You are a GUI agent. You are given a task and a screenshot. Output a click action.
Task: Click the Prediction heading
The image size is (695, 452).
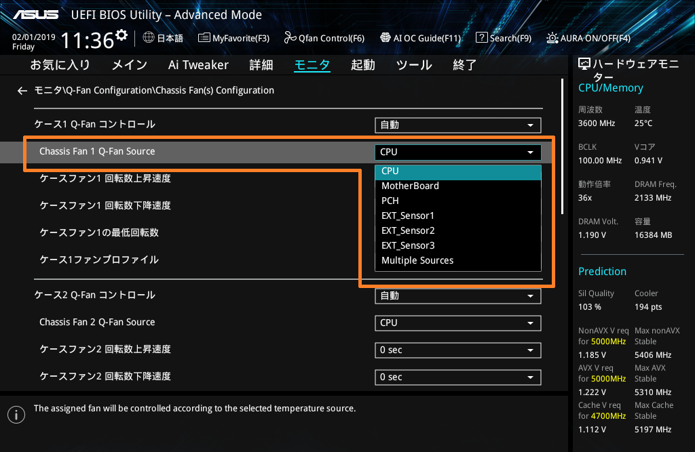(x=603, y=271)
